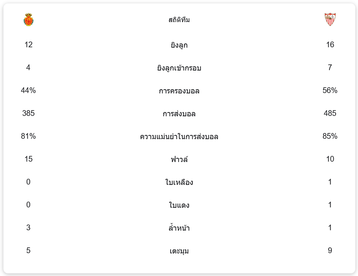Select the left team's 385 passes value
This screenshot has width=358, height=276.
pyautogui.click(x=28, y=113)
